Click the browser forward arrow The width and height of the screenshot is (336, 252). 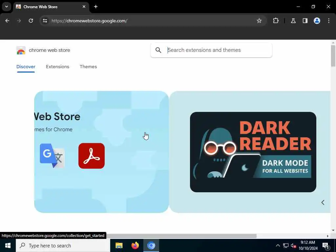click(x=19, y=21)
